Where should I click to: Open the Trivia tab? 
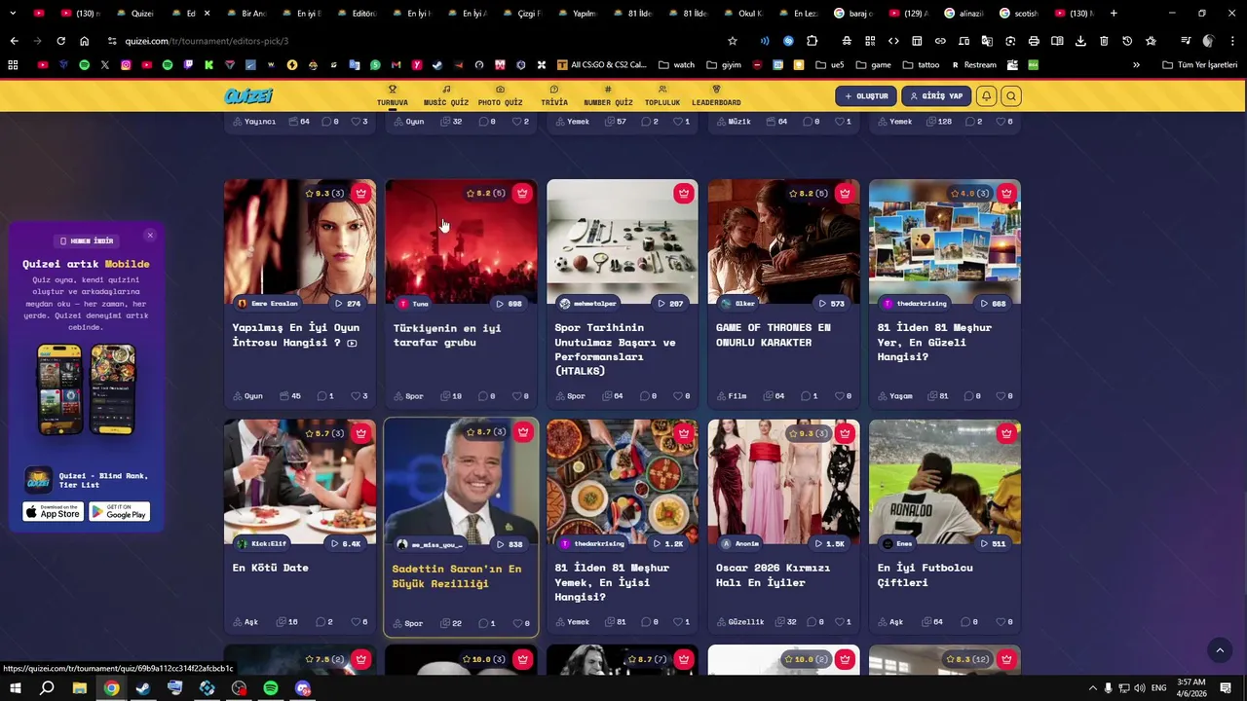(554, 95)
